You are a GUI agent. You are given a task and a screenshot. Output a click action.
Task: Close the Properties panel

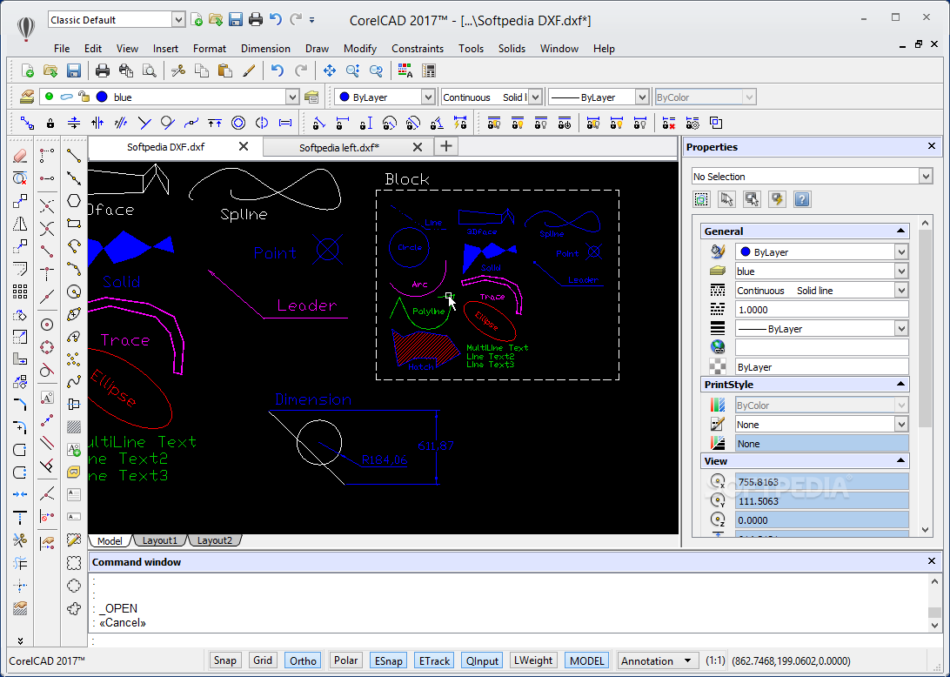[x=932, y=146]
